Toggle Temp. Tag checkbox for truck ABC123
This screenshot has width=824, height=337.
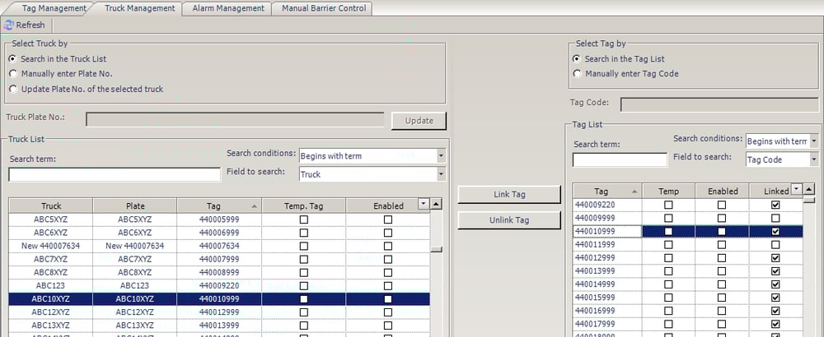pyautogui.click(x=304, y=286)
